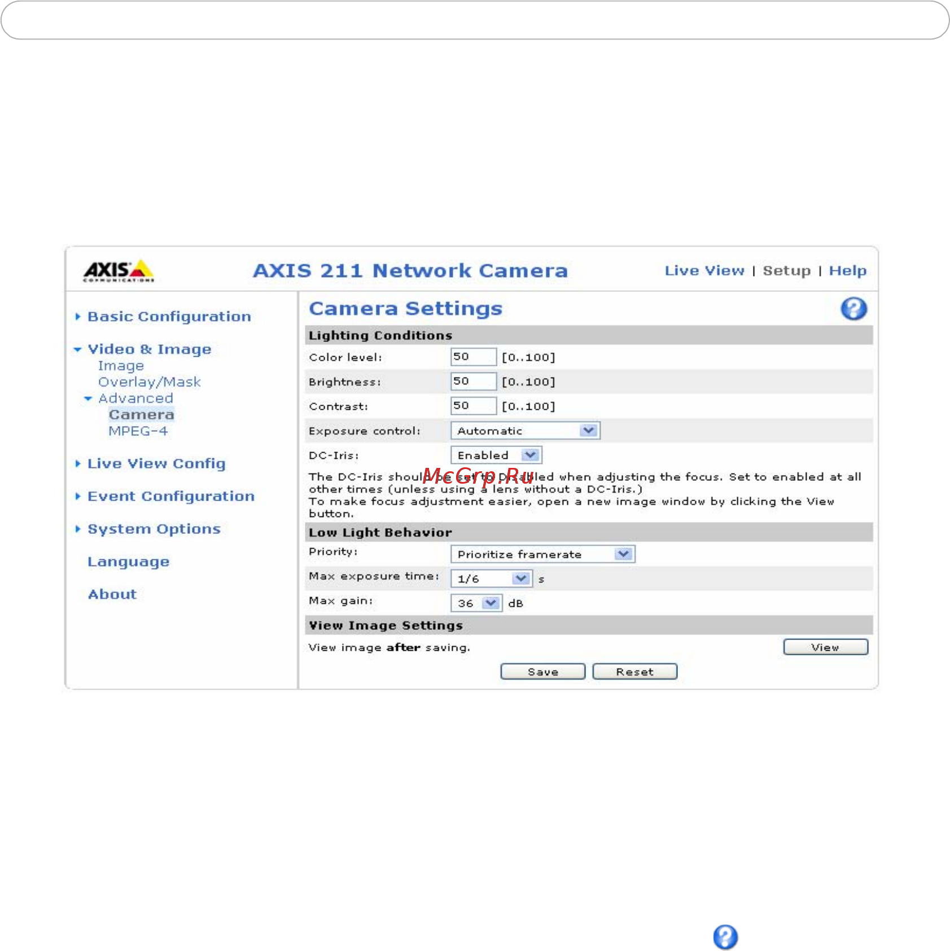Click the empty address bar at top

click(475, 20)
